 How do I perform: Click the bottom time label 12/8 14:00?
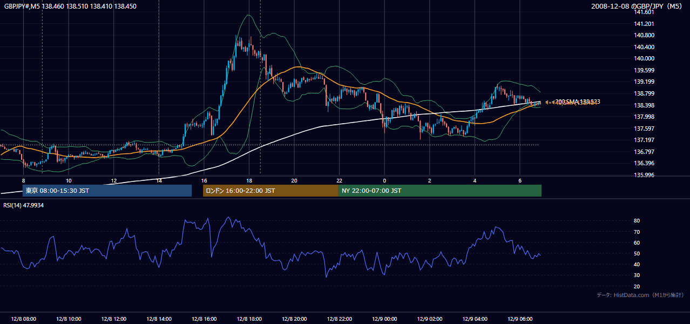pyautogui.click(x=159, y=319)
